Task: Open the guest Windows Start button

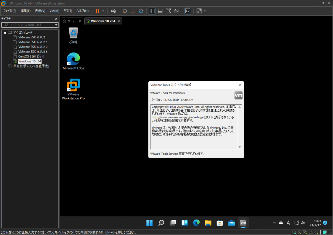Action: click(x=149, y=223)
